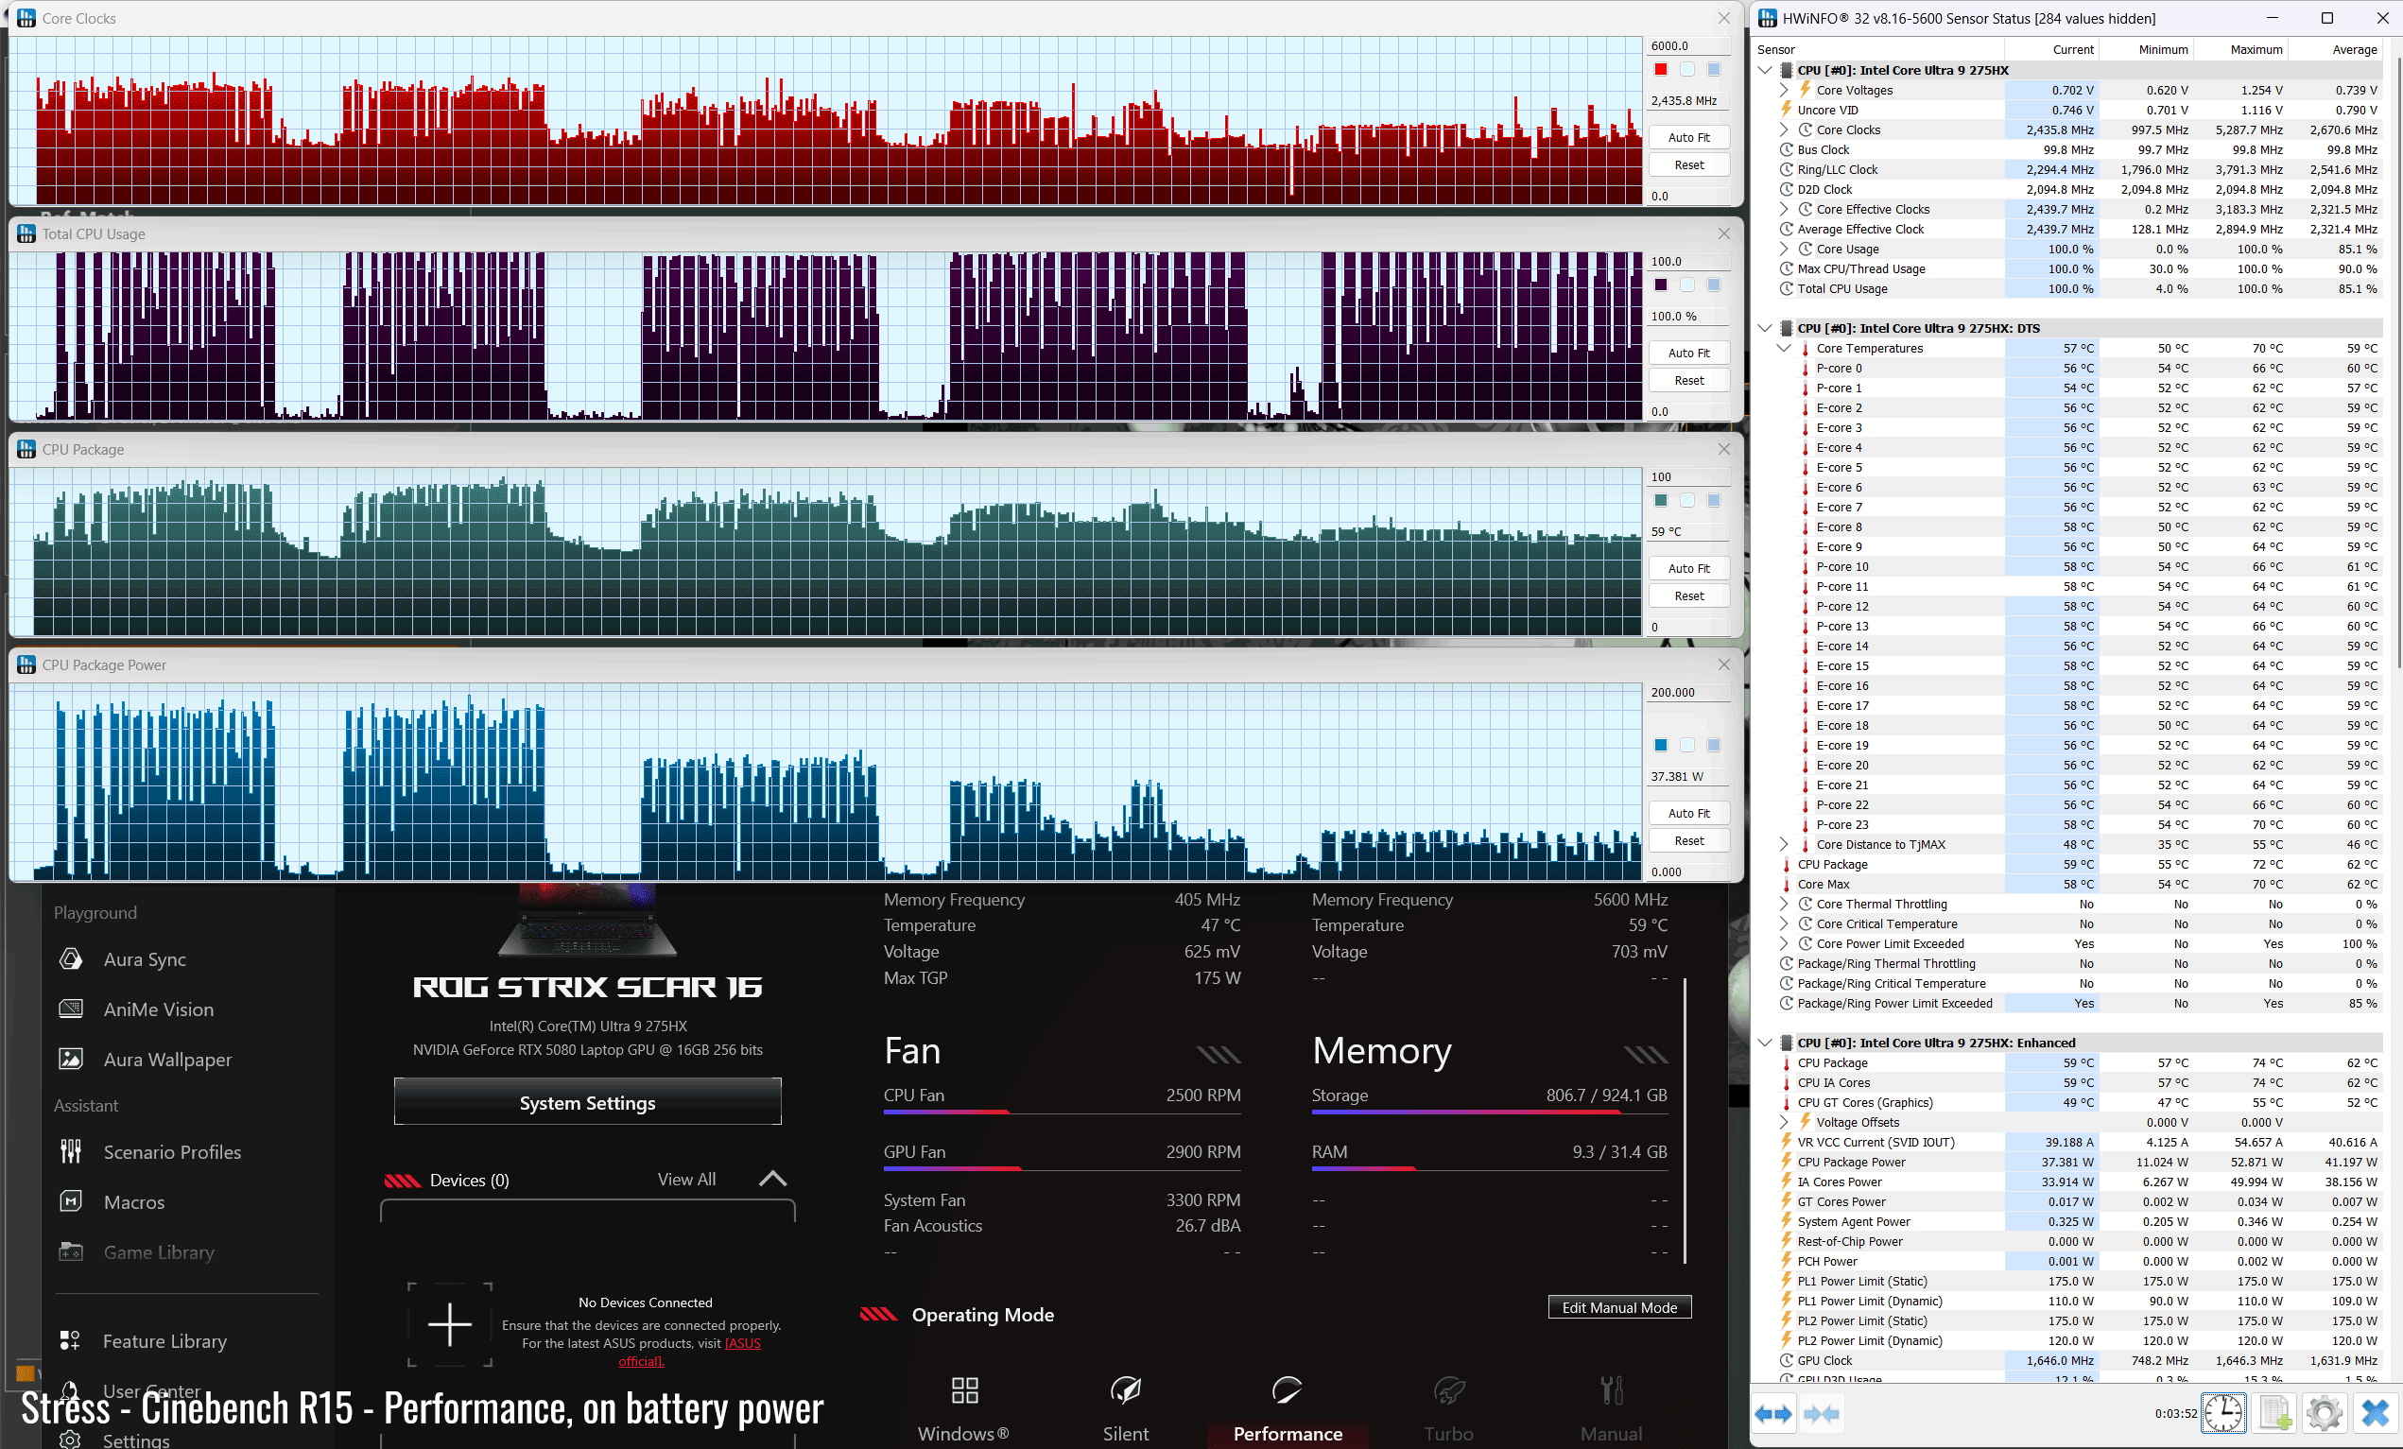Close the CPU Package graph window
Viewport: 2403px width, 1449px height.
click(1724, 450)
